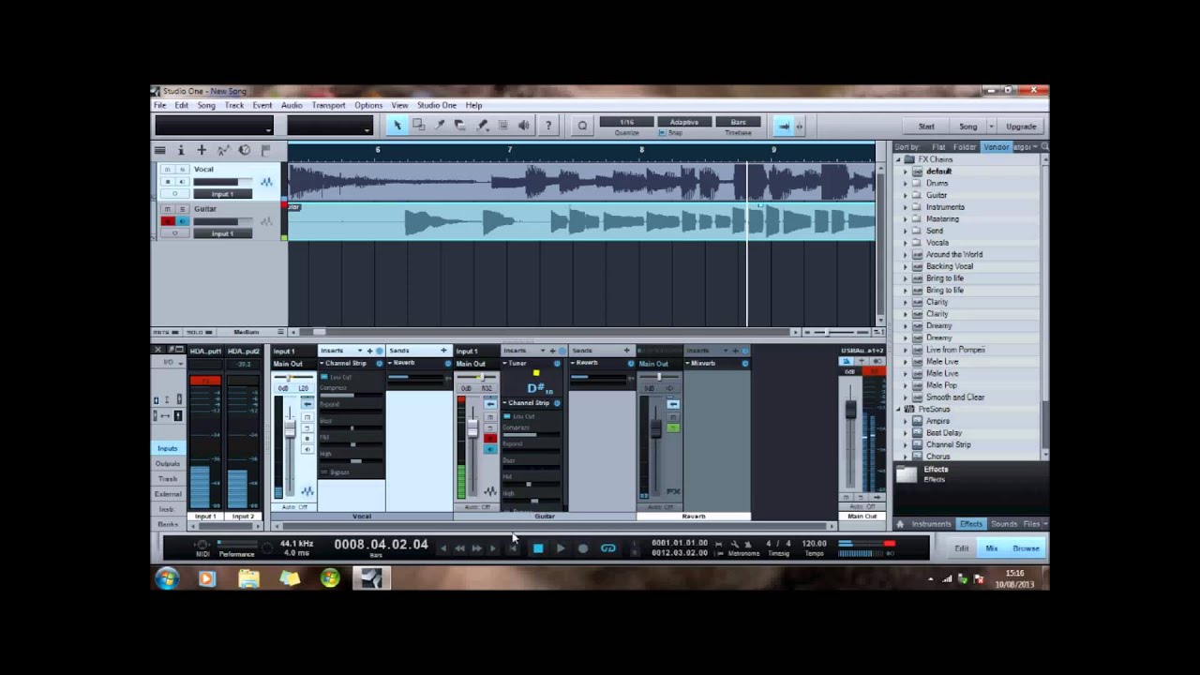Select the Arrow tool in toolbar

(x=397, y=126)
